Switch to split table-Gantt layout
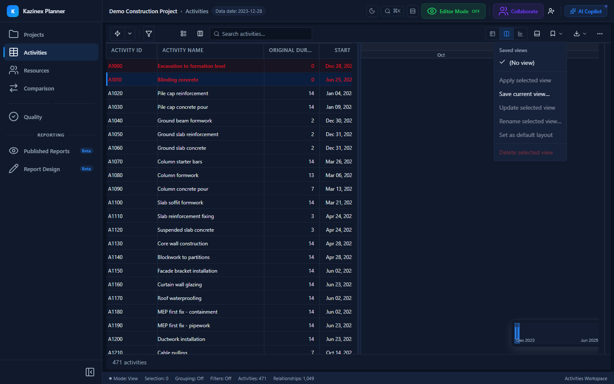This screenshot has height=384, width=614. (x=507, y=34)
